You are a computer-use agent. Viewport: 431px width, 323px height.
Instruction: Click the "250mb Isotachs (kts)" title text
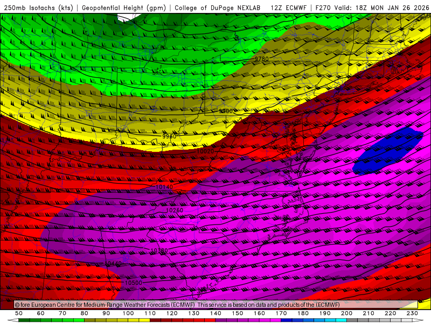[38, 8]
